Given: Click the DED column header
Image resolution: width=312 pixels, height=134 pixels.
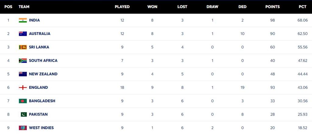Looking at the screenshot, I should point(242,7).
